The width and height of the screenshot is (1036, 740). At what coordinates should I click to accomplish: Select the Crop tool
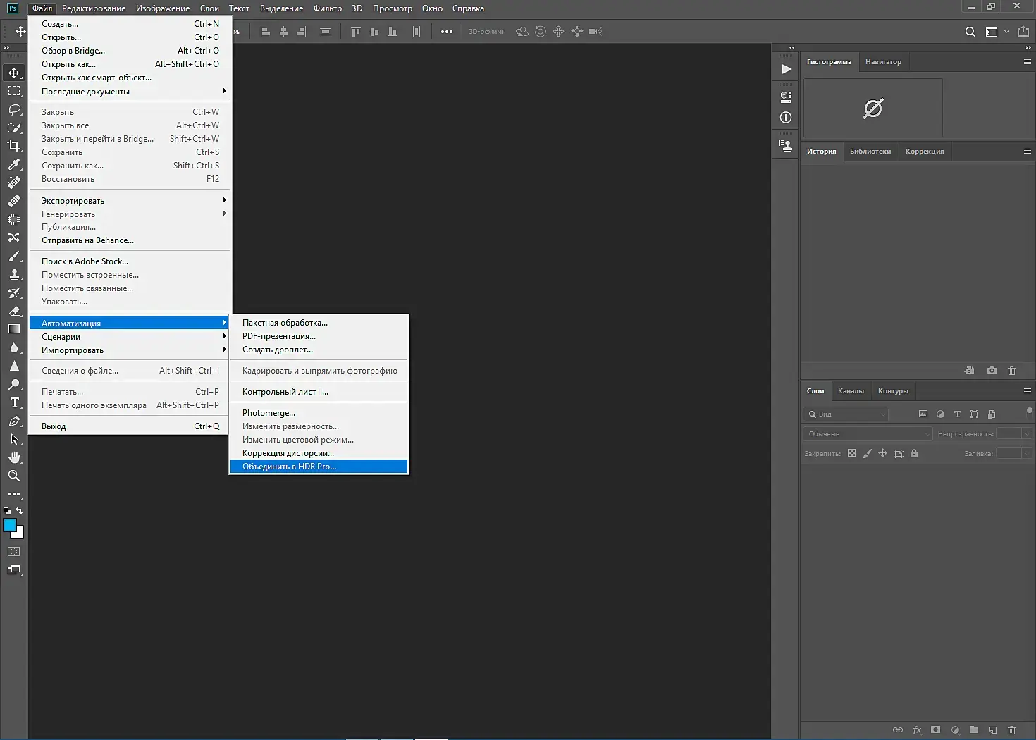(14, 146)
